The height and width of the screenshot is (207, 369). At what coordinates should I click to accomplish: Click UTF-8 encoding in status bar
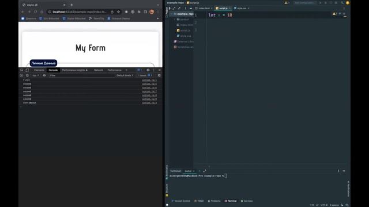click(x=324, y=205)
